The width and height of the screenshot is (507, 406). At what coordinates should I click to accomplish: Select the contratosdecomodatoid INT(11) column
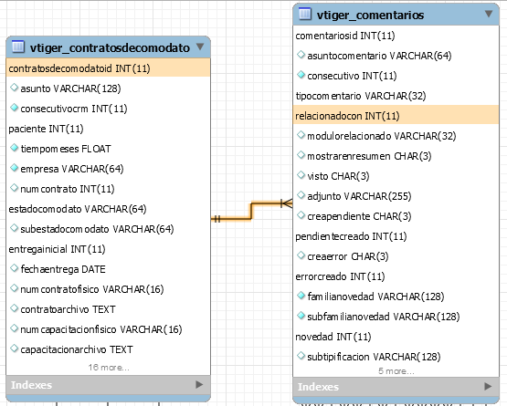109,68
